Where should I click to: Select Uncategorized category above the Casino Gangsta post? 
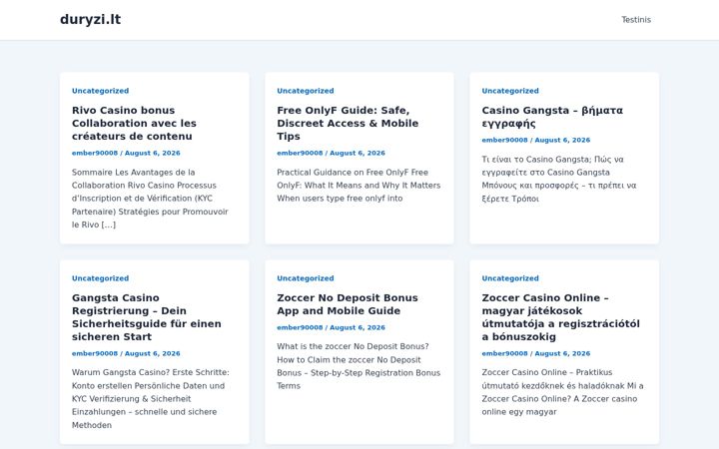(x=510, y=91)
